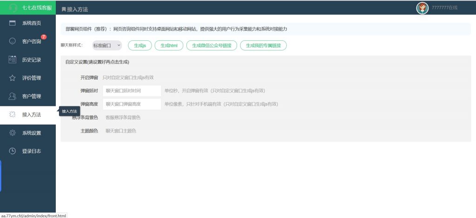Click the 开启弹窗 setting label

[x=89, y=78]
